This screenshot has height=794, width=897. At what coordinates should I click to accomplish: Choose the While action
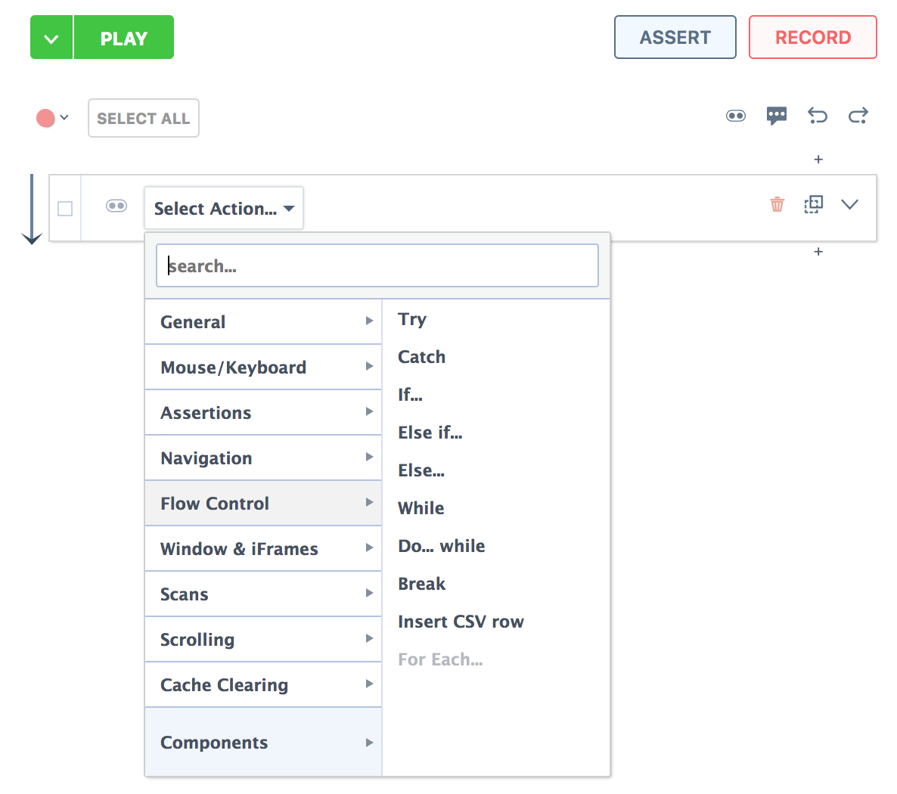[421, 508]
